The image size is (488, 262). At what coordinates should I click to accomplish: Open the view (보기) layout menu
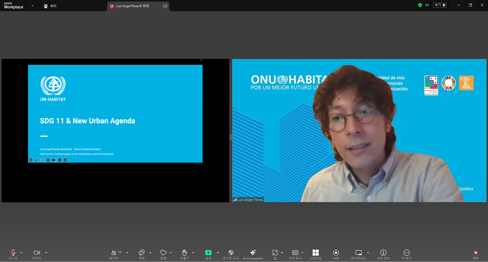[x=440, y=5]
